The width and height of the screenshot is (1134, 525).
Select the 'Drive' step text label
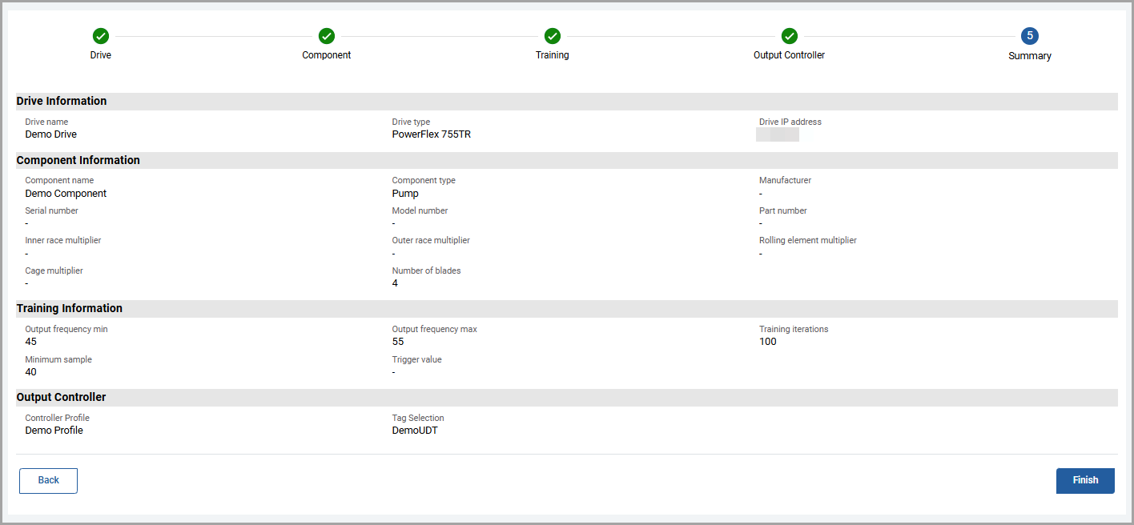pos(100,55)
